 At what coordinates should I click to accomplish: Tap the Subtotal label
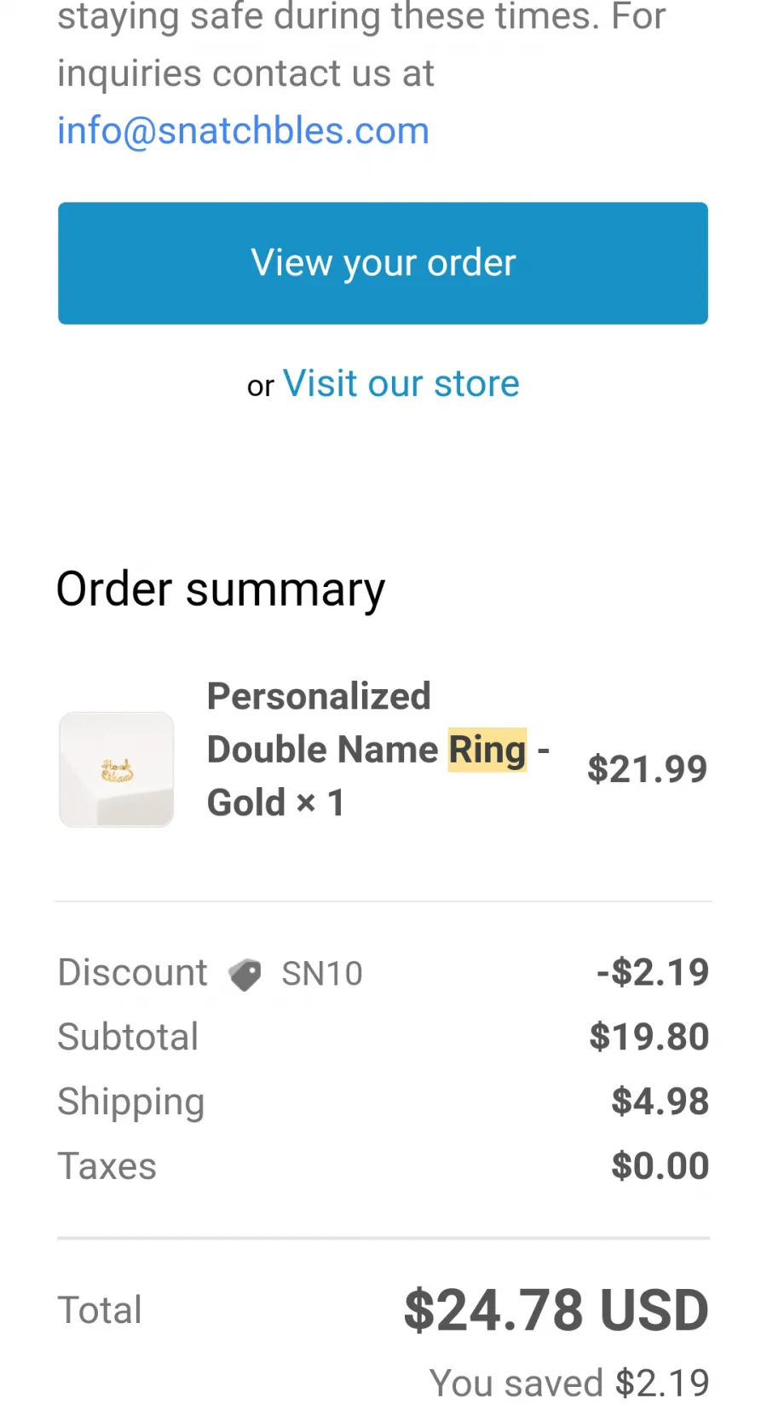128,1037
